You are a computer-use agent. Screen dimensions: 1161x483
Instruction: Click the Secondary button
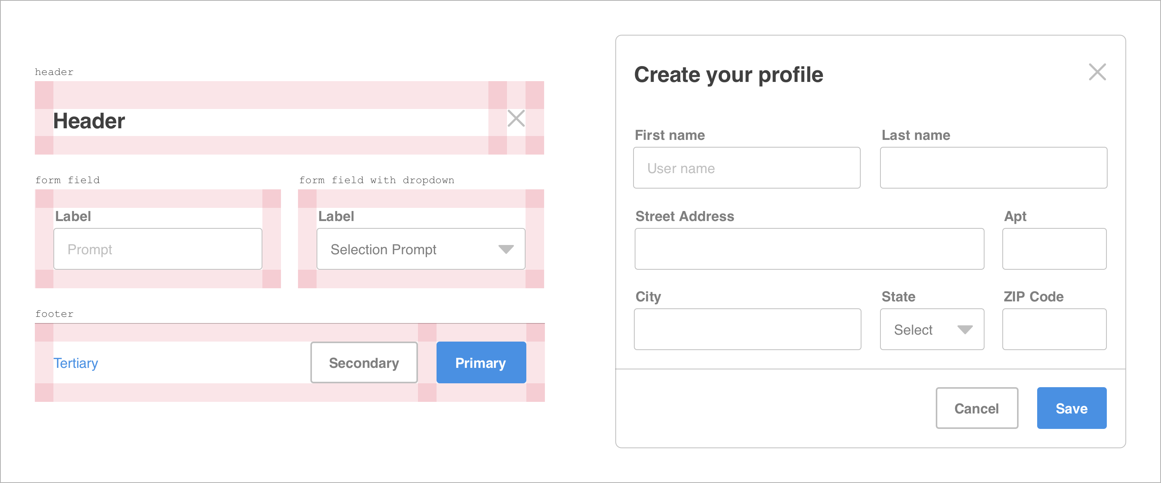364,363
